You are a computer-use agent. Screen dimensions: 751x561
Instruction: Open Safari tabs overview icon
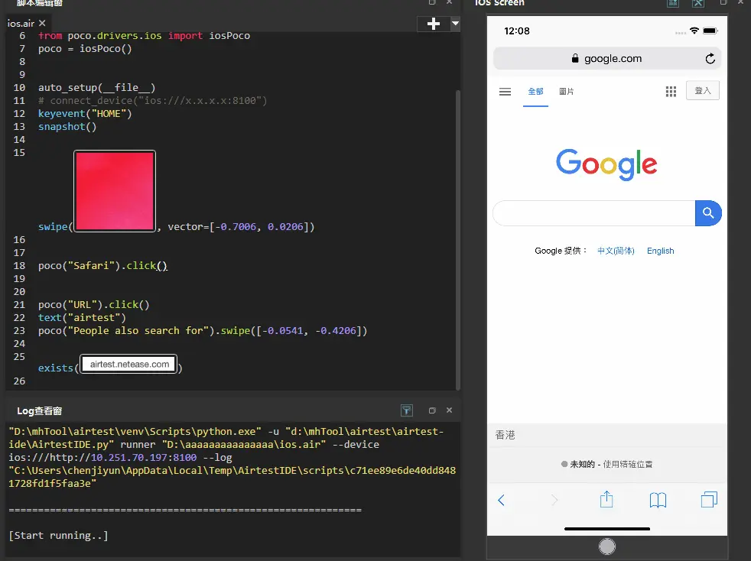(709, 500)
